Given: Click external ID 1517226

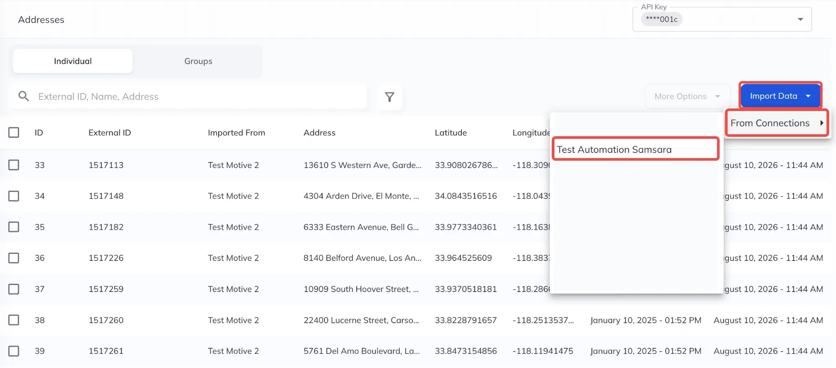Looking at the screenshot, I should (x=106, y=258).
